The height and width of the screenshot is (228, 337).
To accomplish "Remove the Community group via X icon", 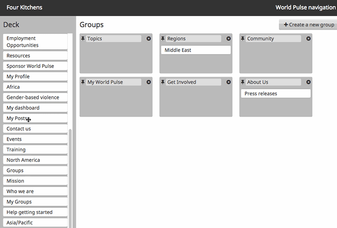I will click(308, 39).
